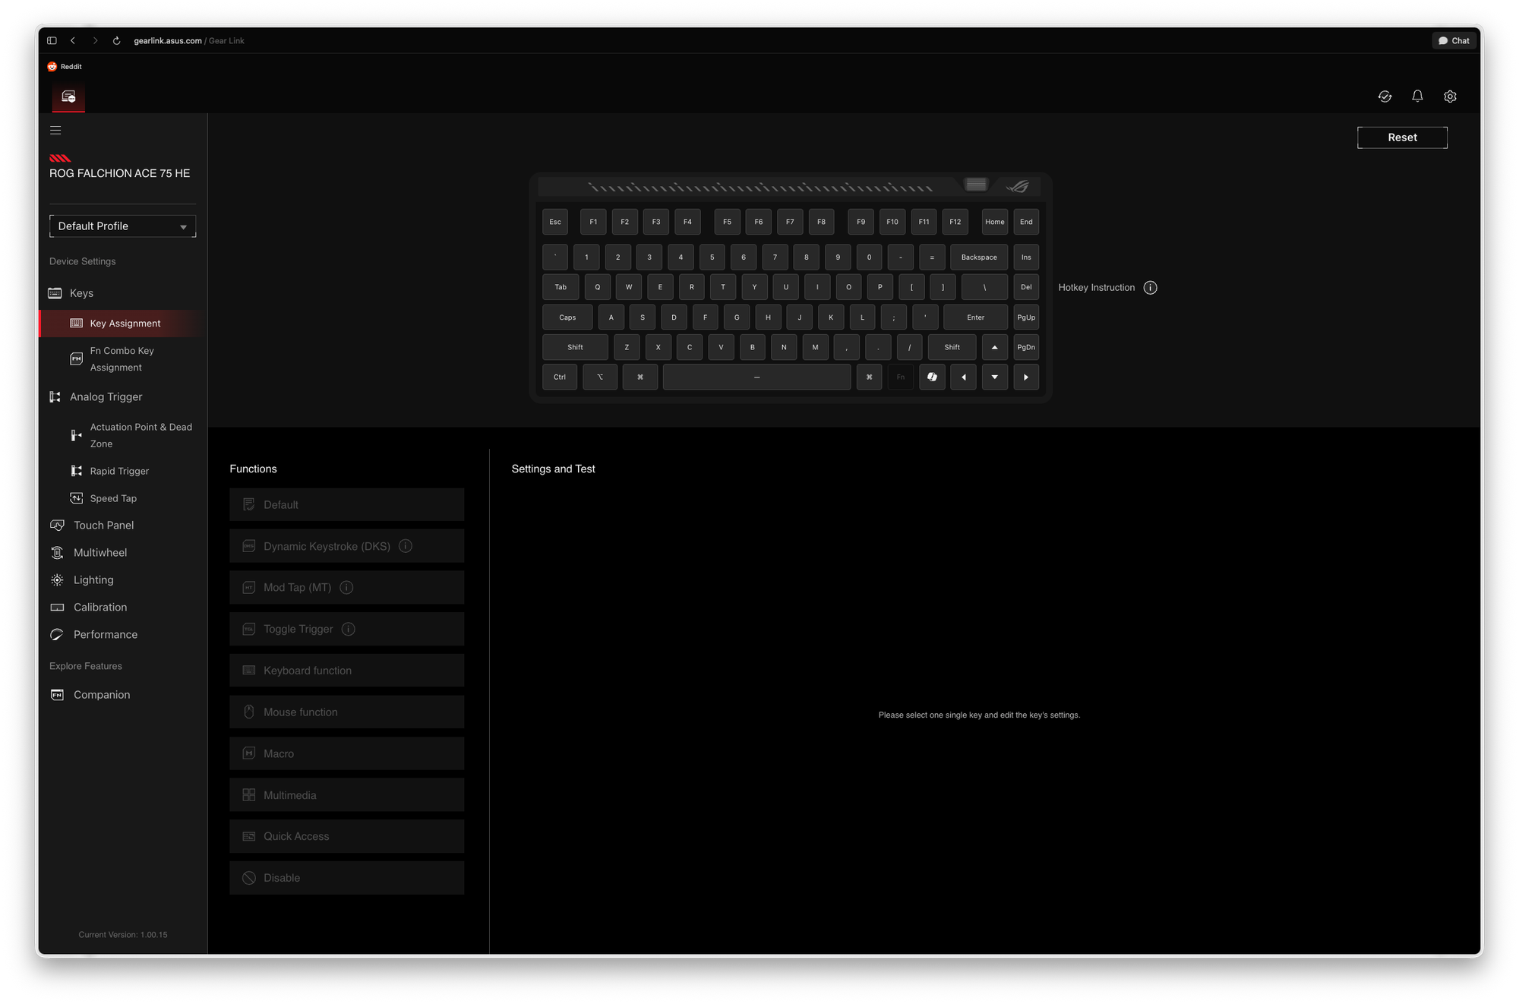Expand the Keys section in the sidebar
The height and width of the screenshot is (1004, 1519).
81,292
